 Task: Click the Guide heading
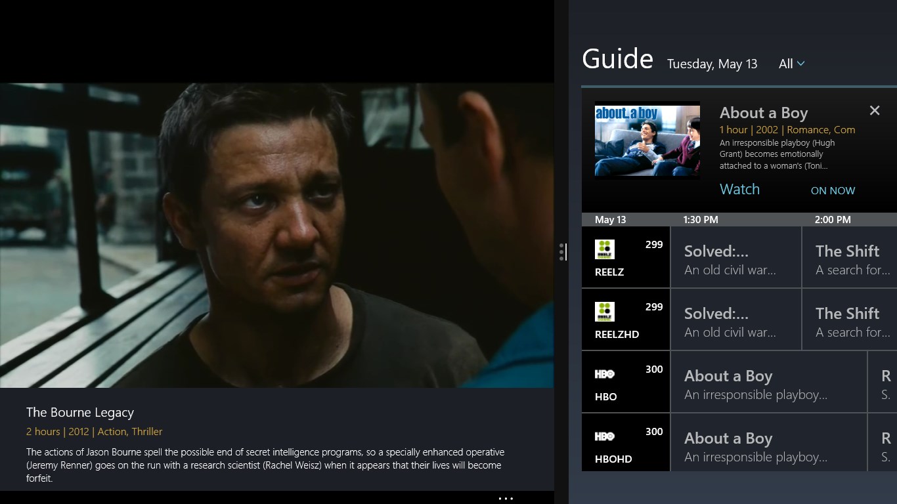click(x=617, y=59)
